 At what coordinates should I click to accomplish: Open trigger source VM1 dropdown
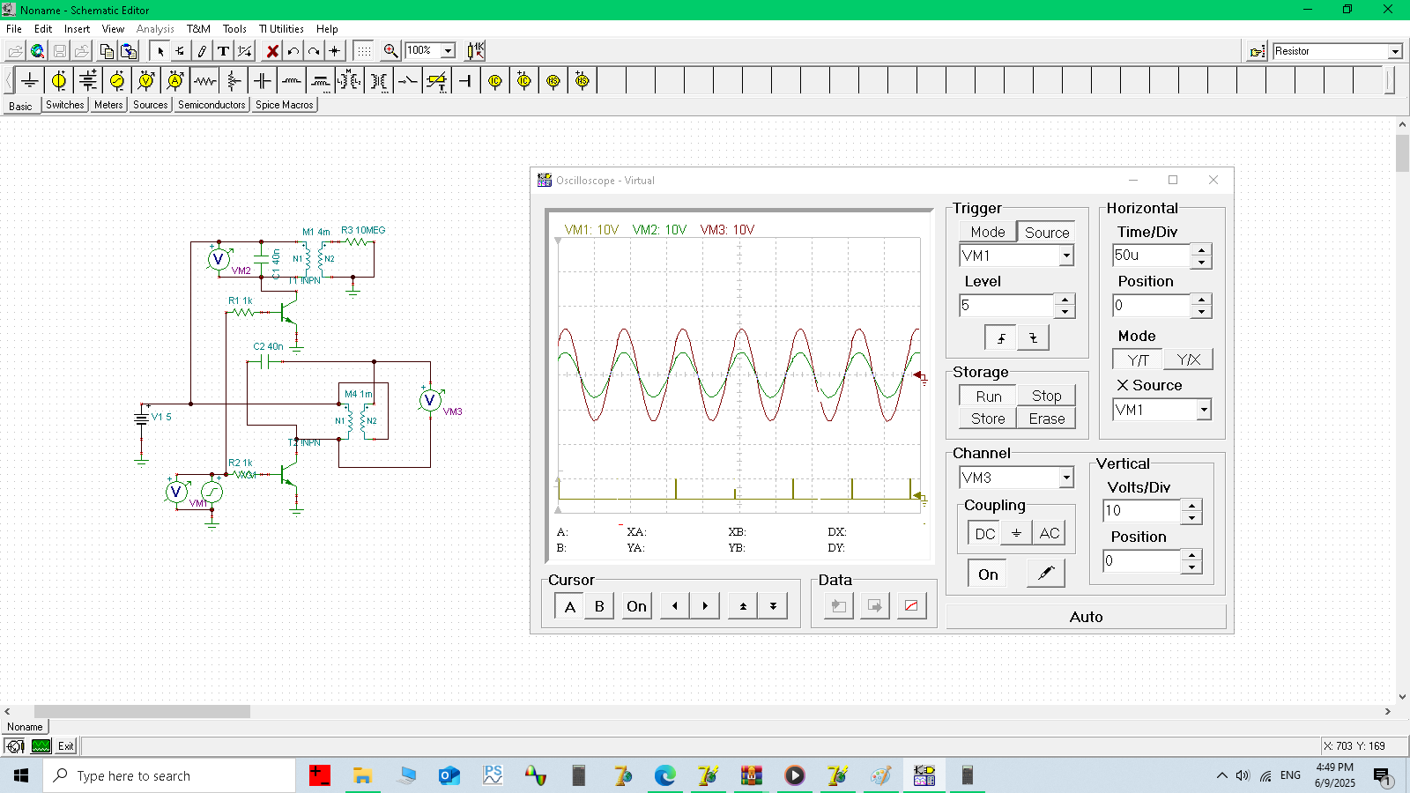[x=1066, y=256]
